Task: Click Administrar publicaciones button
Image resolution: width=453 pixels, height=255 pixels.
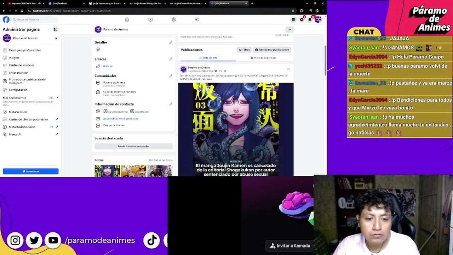Action: (x=272, y=50)
